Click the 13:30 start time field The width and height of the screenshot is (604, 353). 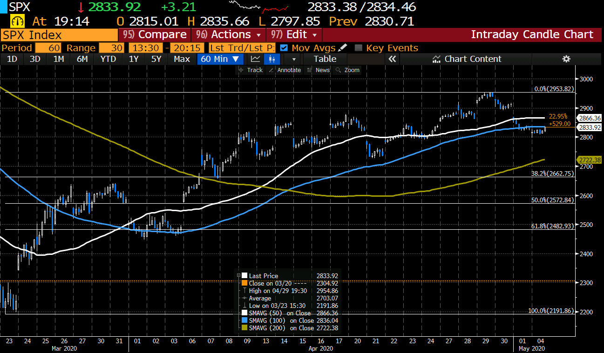point(145,48)
